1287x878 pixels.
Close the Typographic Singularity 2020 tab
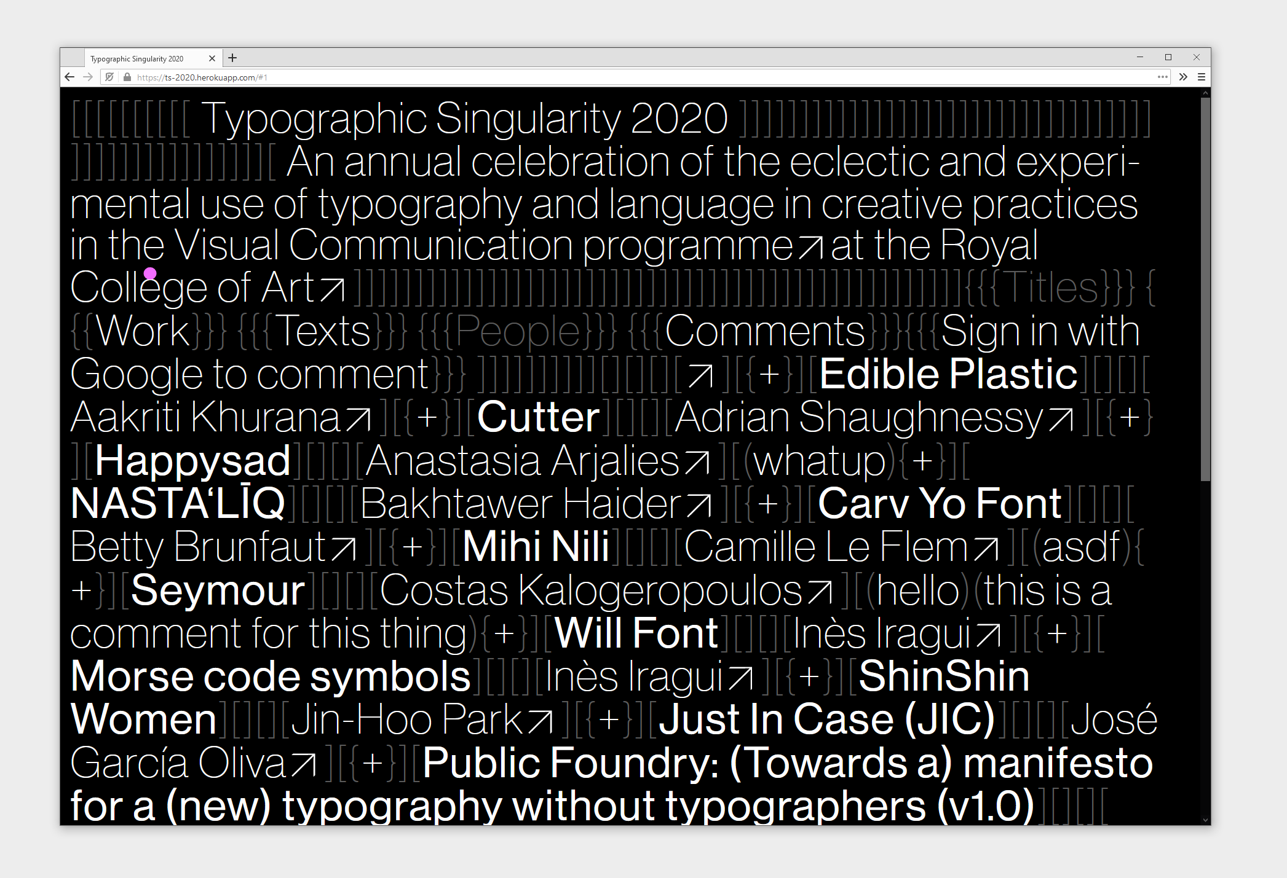point(212,58)
